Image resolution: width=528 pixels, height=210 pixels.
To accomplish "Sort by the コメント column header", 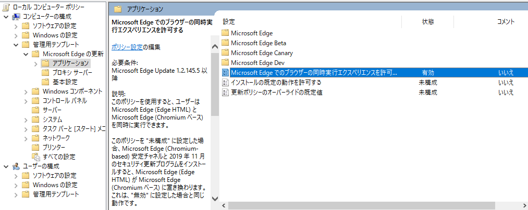I will [x=506, y=22].
